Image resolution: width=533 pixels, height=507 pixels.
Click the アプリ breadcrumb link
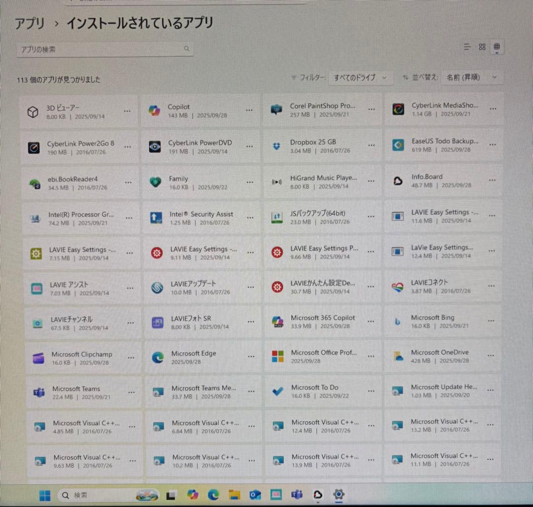[30, 23]
